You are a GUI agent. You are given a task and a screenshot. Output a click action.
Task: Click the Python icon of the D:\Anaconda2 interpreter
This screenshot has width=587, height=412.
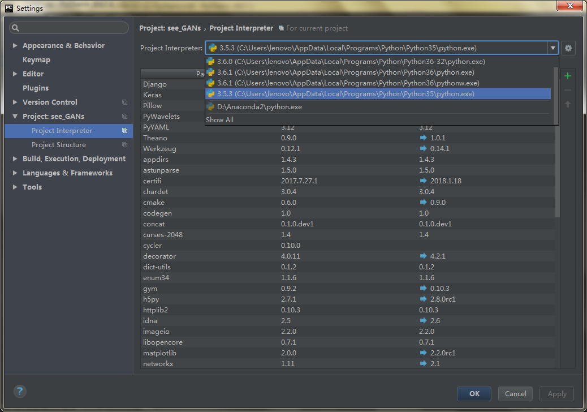pyautogui.click(x=211, y=107)
